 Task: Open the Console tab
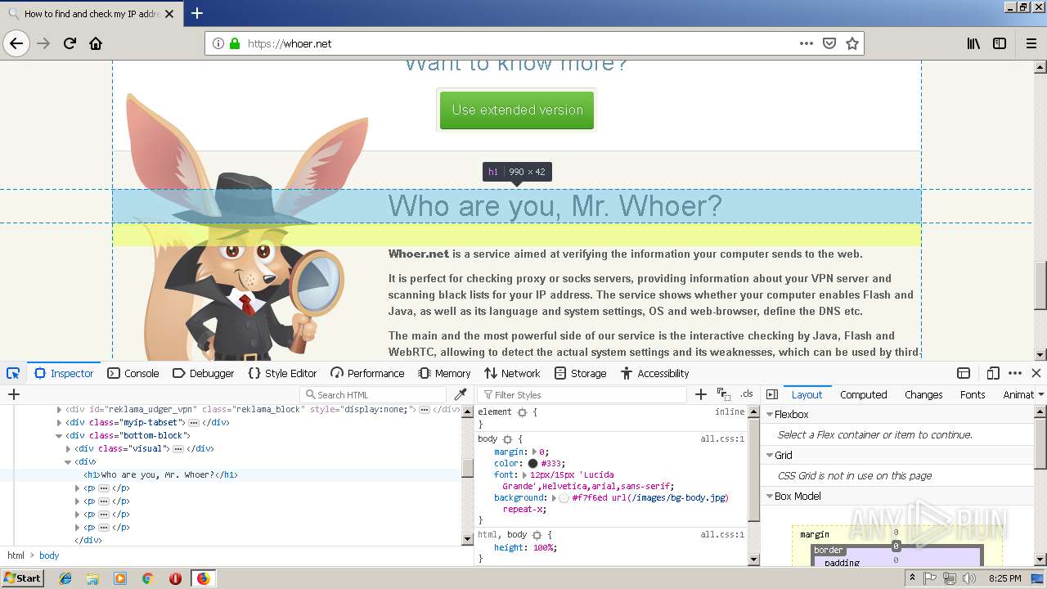(x=133, y=373)
